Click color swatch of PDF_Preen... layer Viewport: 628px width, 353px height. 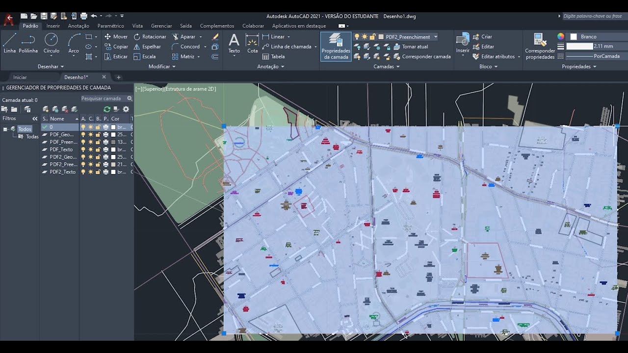click(113, 142)
